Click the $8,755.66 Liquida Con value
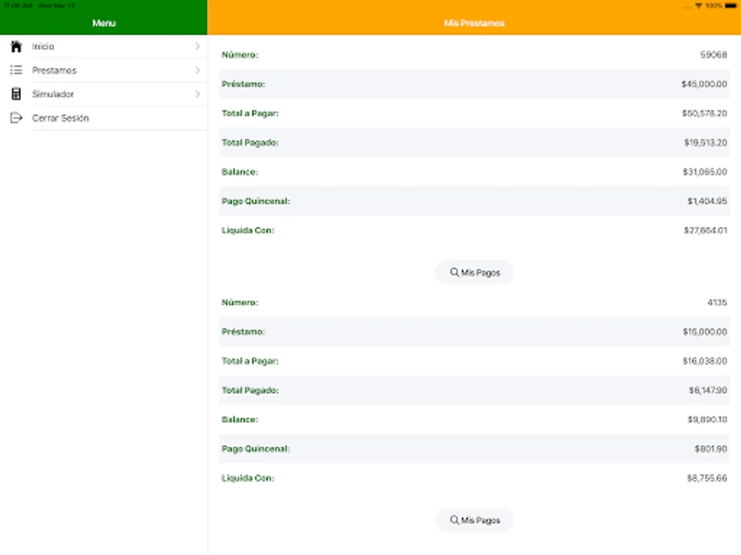741x555 pixels. [707, 478]
